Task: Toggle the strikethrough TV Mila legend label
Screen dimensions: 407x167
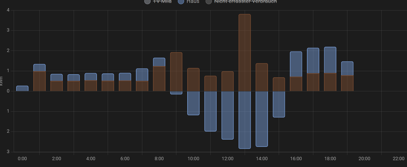Action: 162,2
